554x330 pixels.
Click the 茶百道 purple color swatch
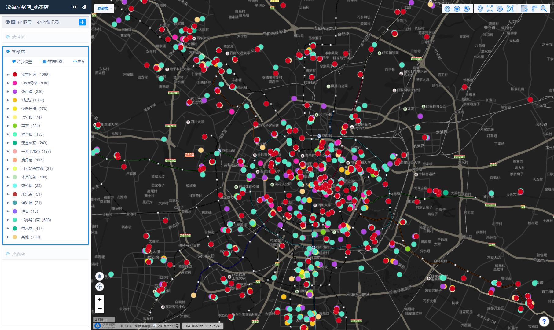(15, 92)
